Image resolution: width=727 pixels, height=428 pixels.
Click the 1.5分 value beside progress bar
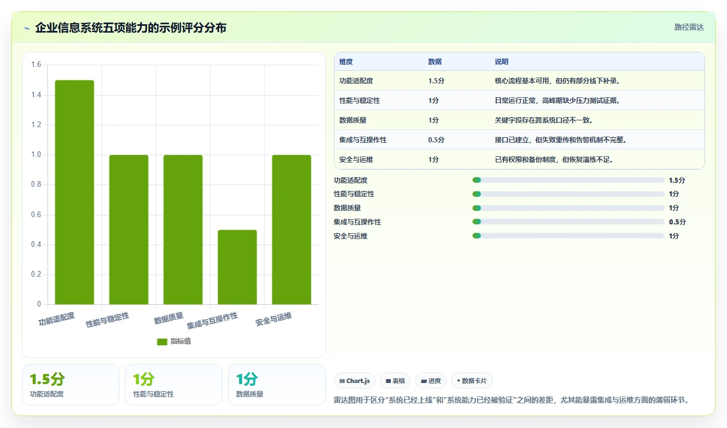[677, 181]
